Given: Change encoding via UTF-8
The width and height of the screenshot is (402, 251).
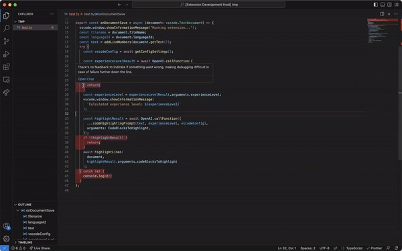Looking at the screenshot, I should [324, 248].
